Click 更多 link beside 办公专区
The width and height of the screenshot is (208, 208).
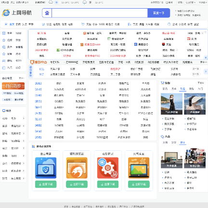point(21,78)
